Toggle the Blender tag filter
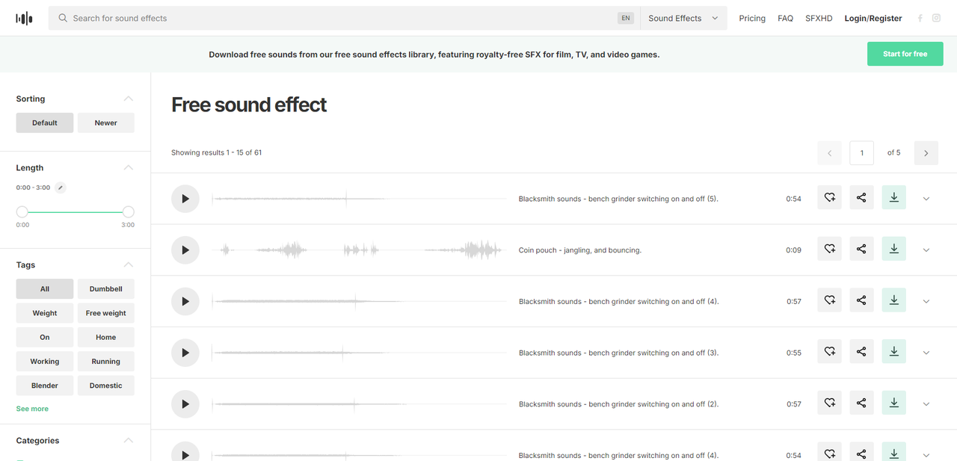The width and height of the screenshot is (957, 461). point(45,386)
